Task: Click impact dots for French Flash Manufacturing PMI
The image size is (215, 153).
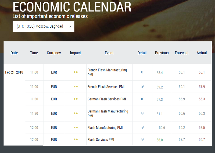Action: point(76,72)
